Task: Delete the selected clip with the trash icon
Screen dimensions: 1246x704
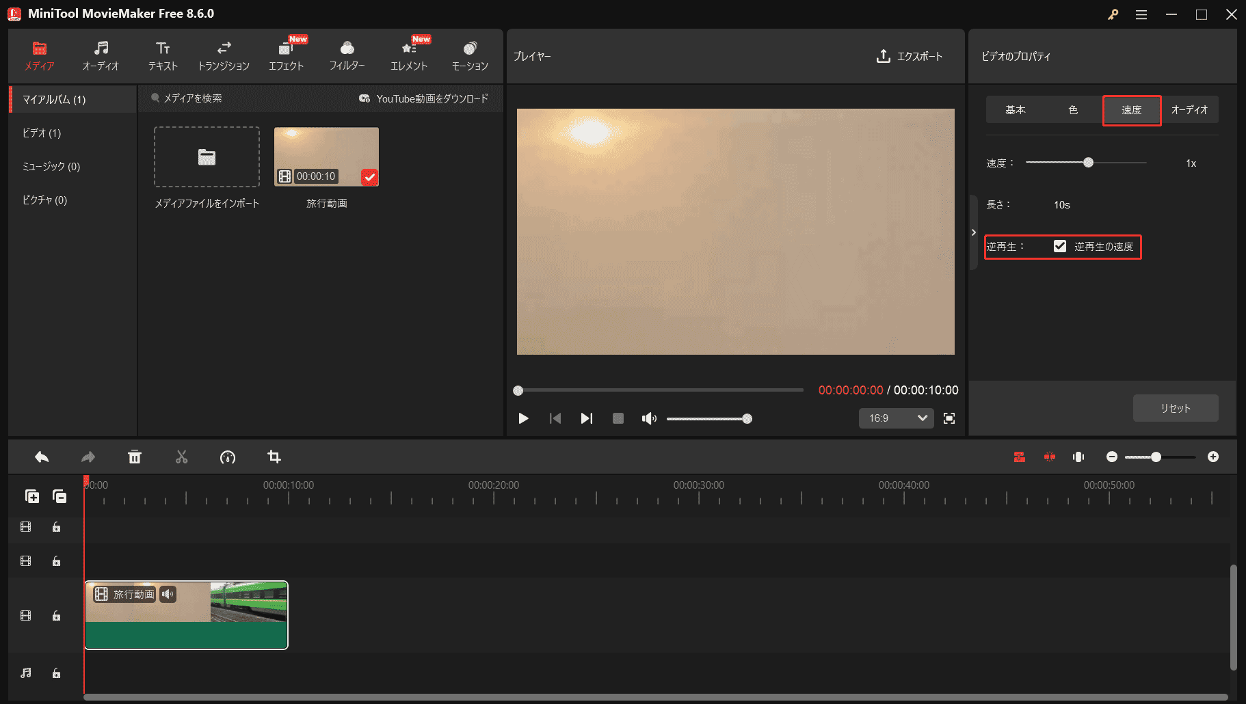Action: pos(135,457)
